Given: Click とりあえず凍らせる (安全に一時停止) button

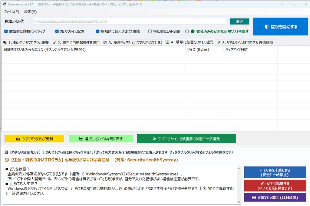Looking at the screenshot, I should pyautogui.click(x=275, y=172).
